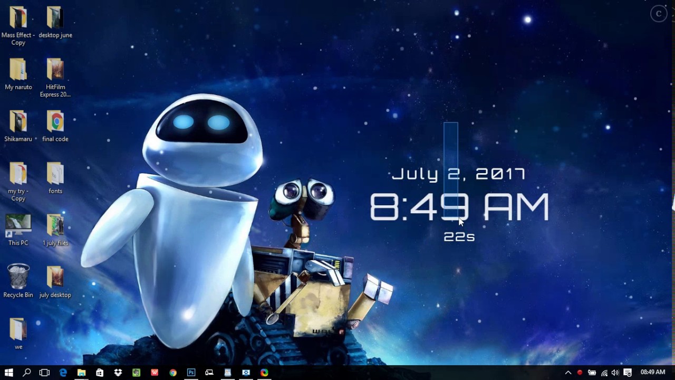The width and height of the screenshot is (675, 380).
Task: Open the Windows Start menu
Action: pyautogui.click(x=8, y=373)
